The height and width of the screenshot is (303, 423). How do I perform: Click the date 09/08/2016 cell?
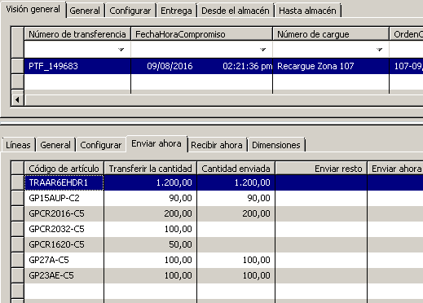[x=201, y=66]
